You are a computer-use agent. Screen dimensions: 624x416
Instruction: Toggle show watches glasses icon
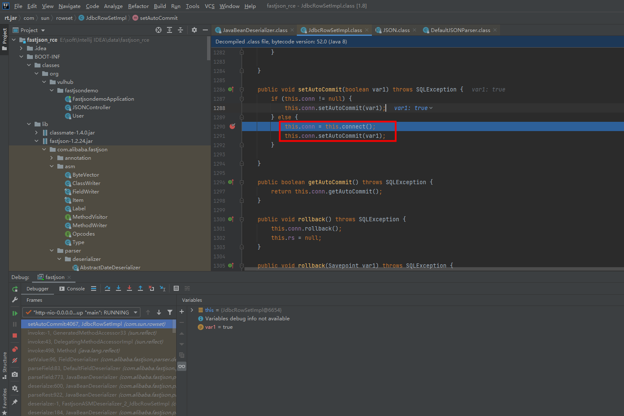[x=182, y=367]
